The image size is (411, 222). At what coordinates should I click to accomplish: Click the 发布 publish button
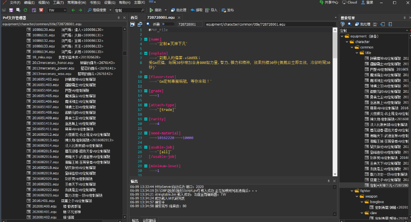pyautogui.click(x=228, y=10)
